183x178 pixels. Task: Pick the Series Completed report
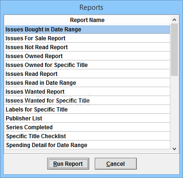point(87,127)
